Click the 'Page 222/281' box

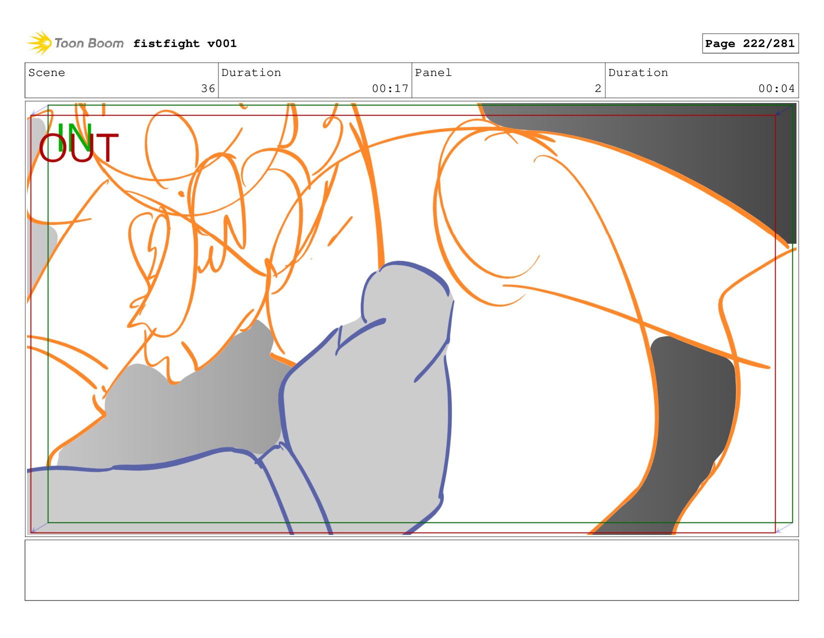point(750,43)
